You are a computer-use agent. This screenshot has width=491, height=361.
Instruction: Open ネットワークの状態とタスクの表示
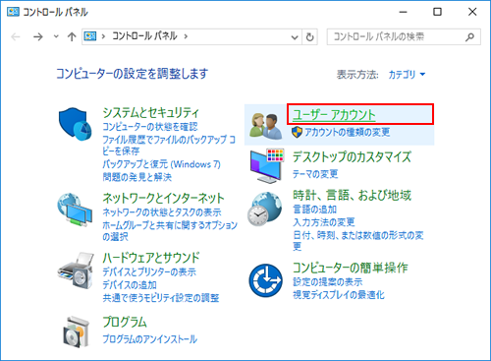pyautogui.click(x=162, y=212)
